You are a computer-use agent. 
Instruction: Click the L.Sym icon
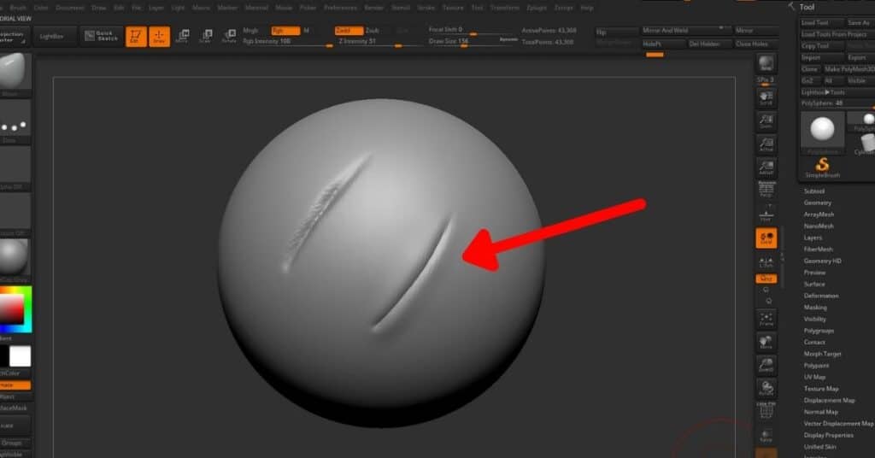(x=766, y=261)
